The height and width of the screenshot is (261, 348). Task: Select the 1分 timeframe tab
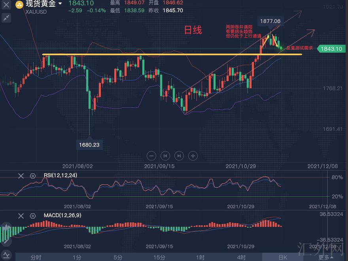click(x=77, y=257)
